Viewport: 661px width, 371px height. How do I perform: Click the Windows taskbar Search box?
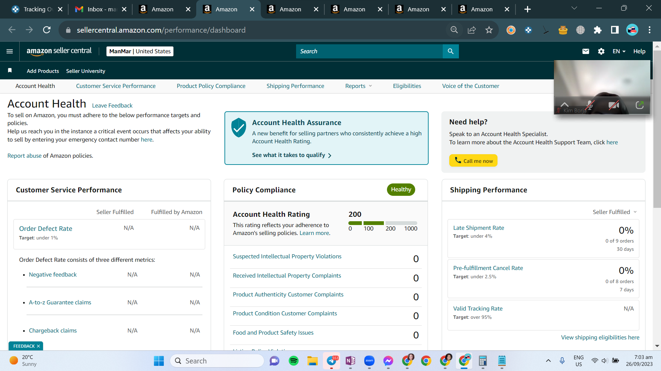click(x=217, y=361)
